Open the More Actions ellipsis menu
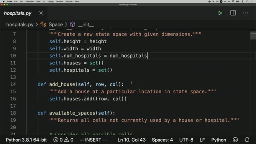This screenshot has height=144, width=256. [246, 13]
